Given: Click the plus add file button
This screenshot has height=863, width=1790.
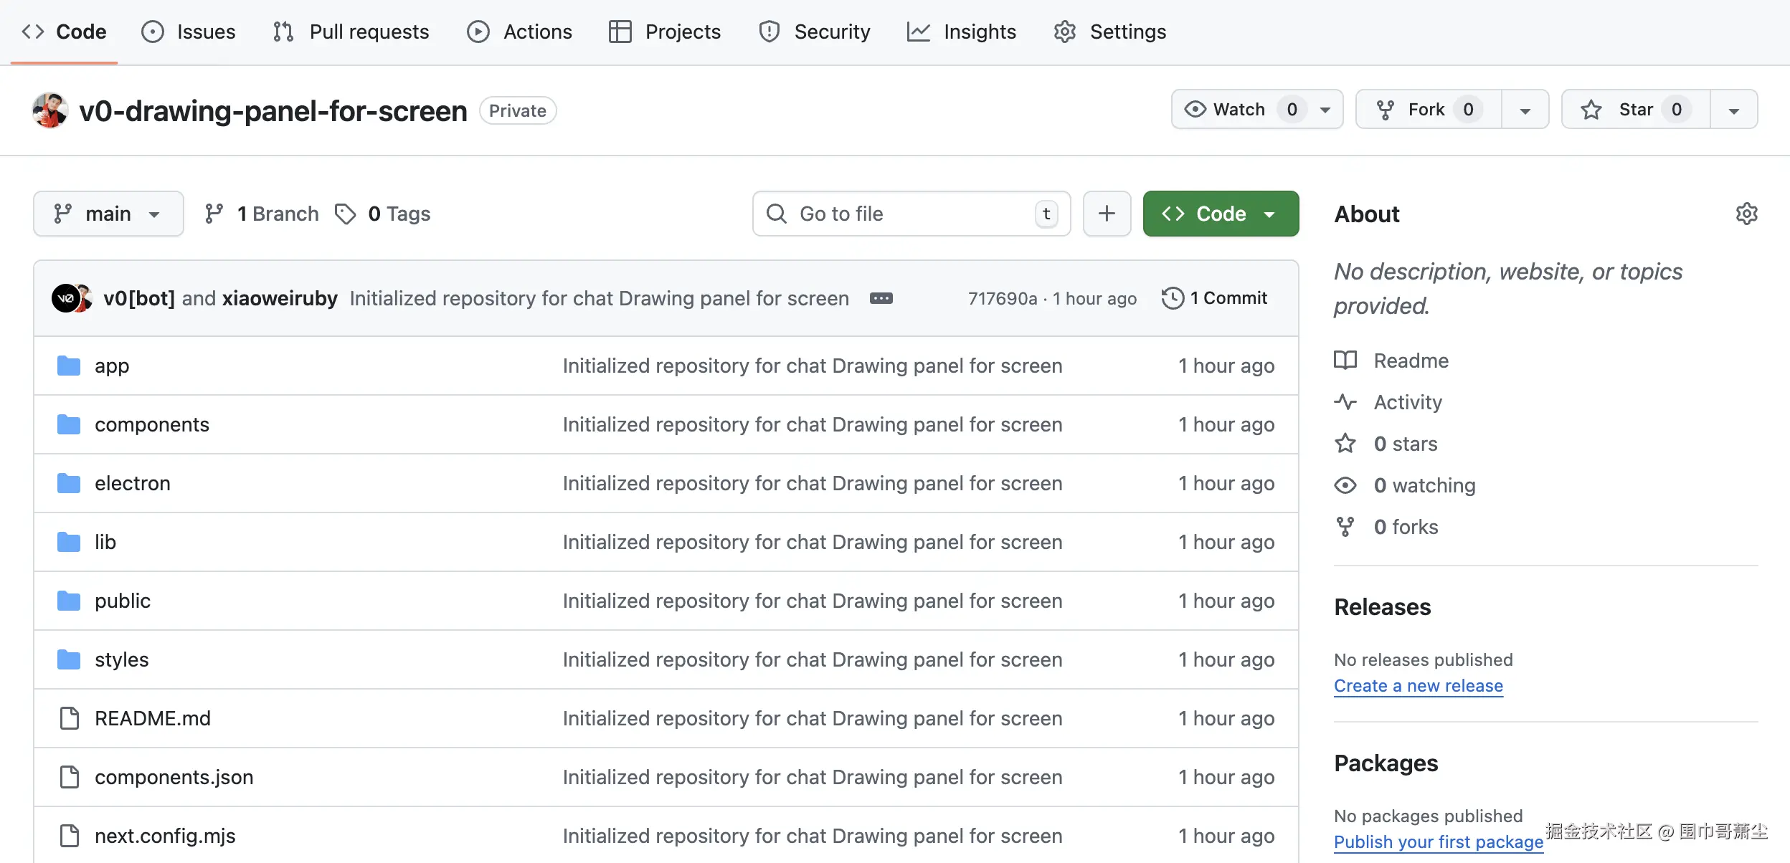Looking at the screenshot, I should [x=1107, y=214].
